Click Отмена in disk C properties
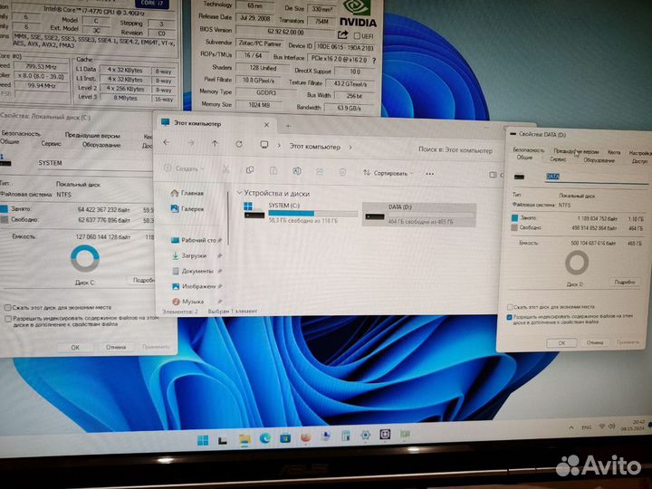This screenshot has height=489, width=652. 116,347
